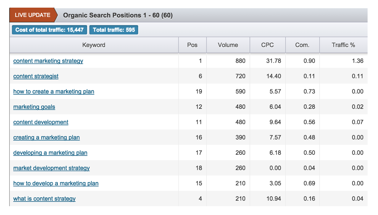Sort by the Com. column header

coord(302,45)
